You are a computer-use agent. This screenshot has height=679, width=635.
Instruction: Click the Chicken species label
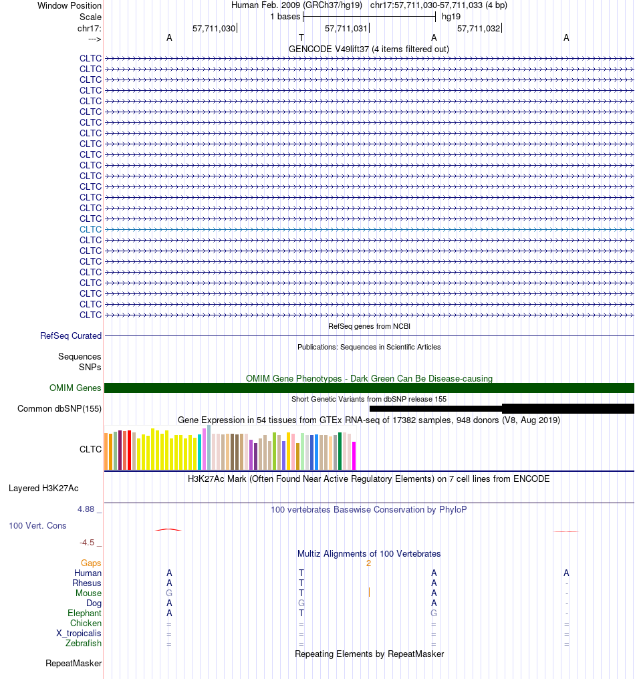click(86, 623)
